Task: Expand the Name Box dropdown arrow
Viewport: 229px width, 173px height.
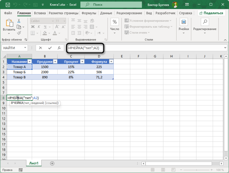Action: 25,48
